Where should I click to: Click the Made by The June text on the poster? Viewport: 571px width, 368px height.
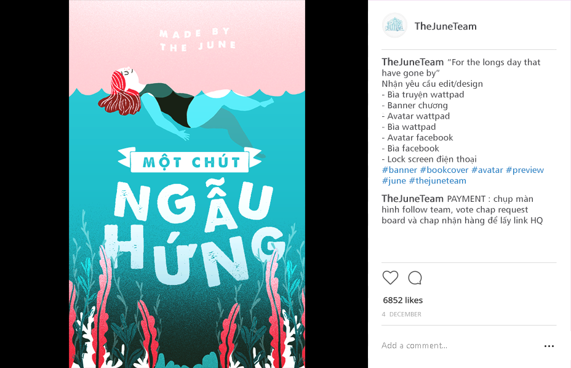tap(198, 39)
